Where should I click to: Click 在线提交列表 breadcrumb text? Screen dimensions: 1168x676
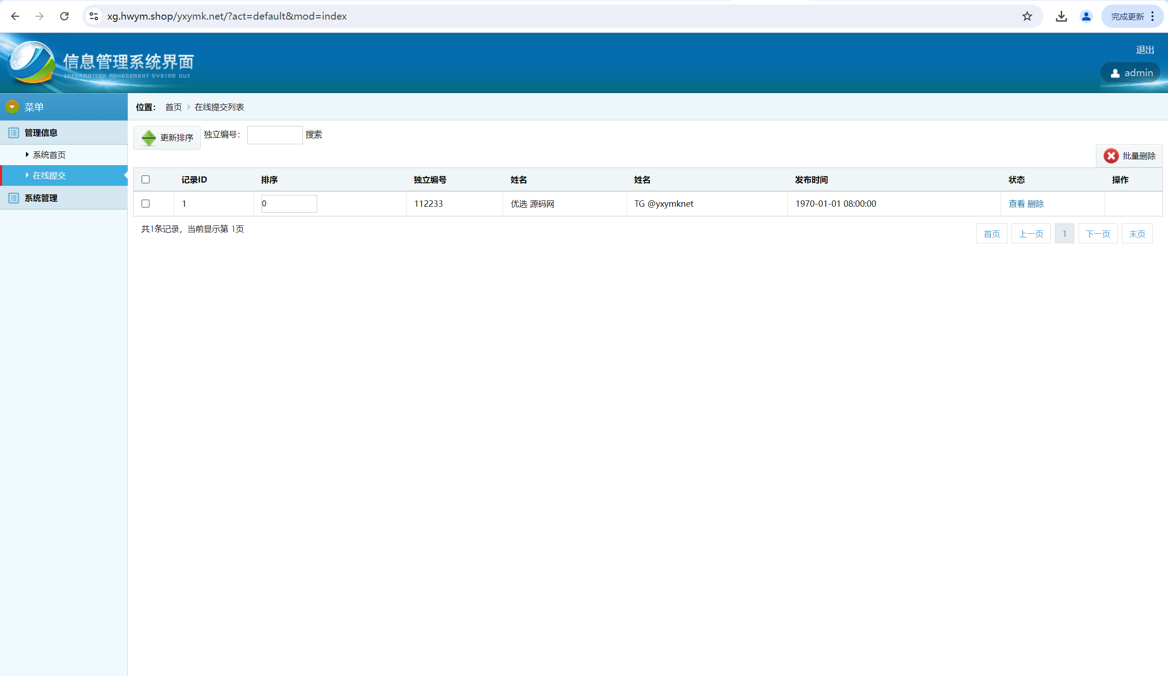coord(219,107)
